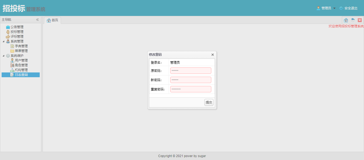The image size is (364, 160).
Task: Click the 修改密码 dialog title
Action: (155, 55)
